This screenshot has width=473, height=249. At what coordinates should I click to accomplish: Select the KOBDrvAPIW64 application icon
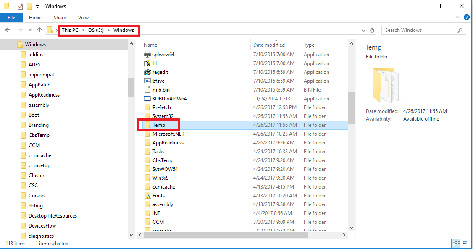coord(147,99)
